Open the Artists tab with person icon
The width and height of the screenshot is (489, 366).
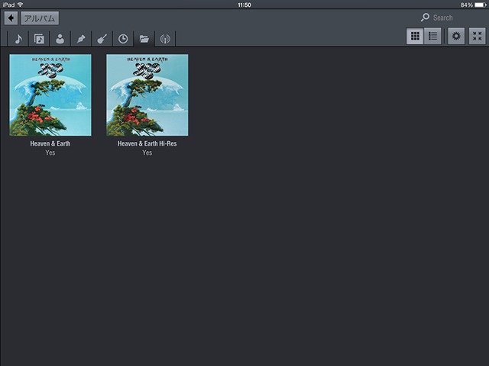tap(60, 39)
